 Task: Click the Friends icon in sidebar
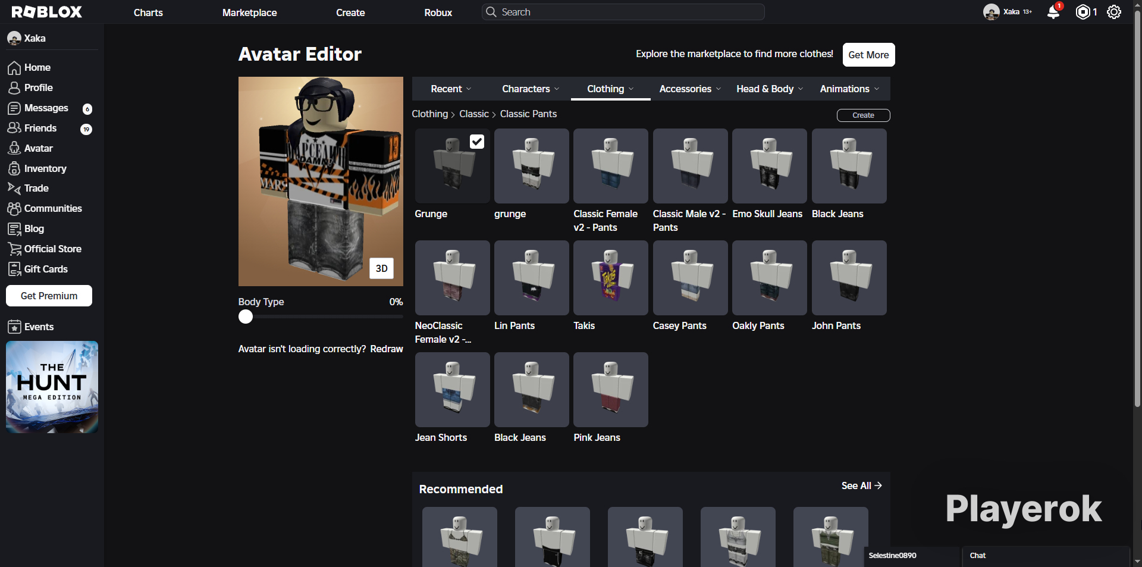click(14, 129)
